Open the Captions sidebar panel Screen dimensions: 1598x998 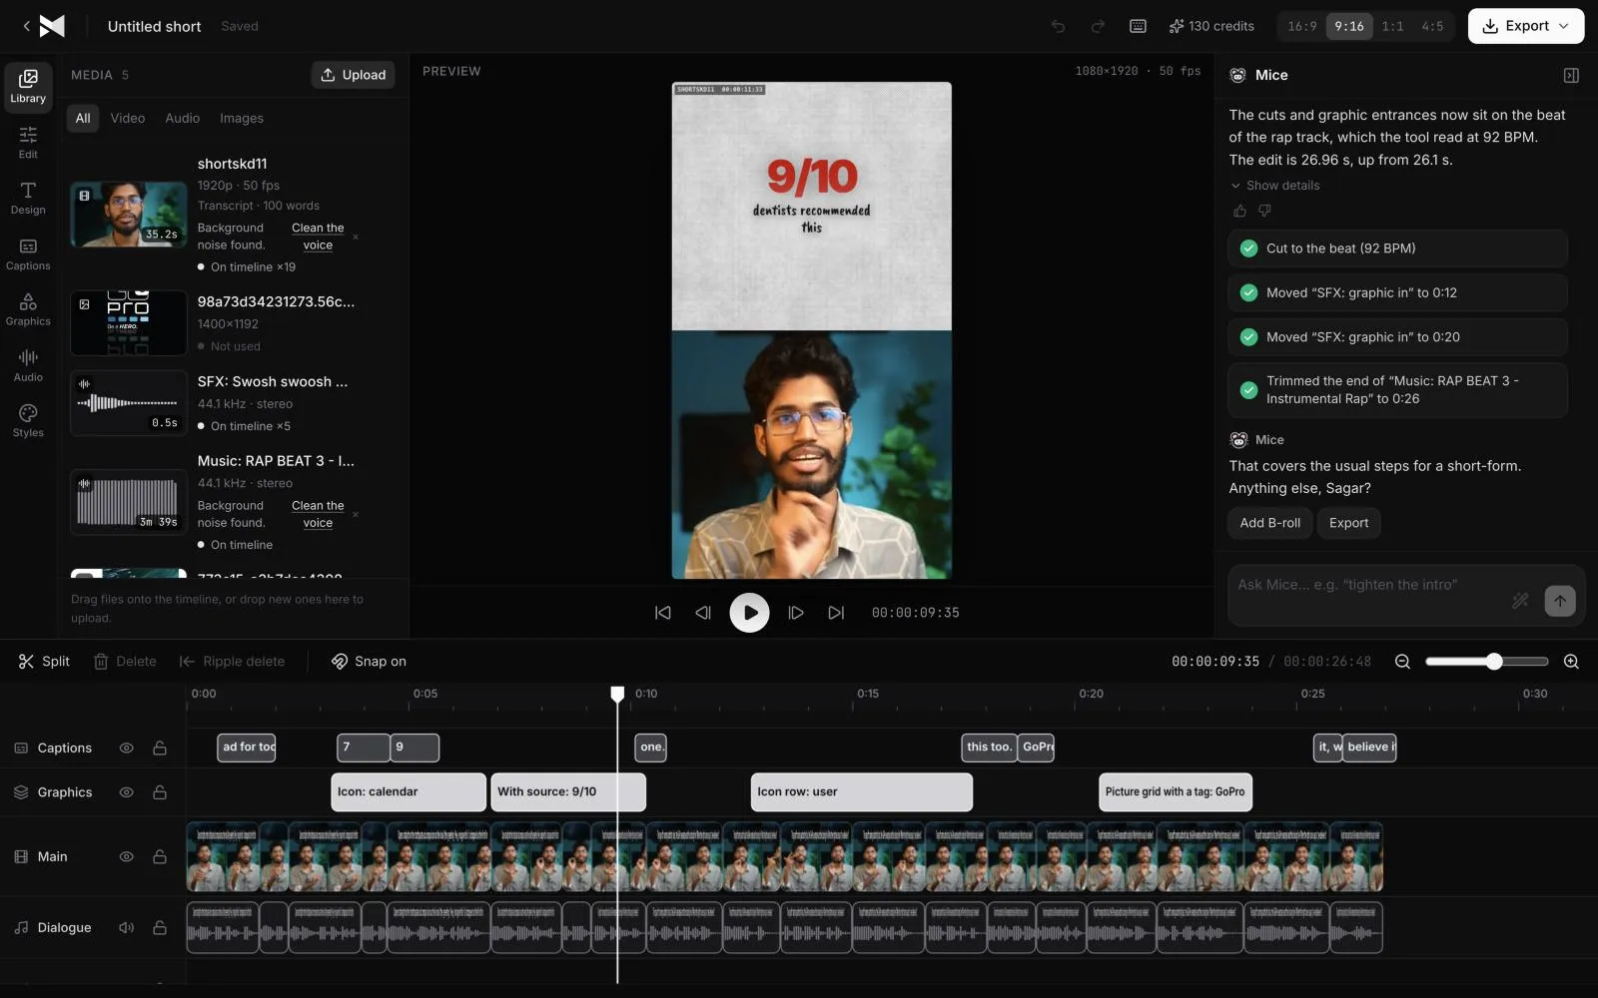(x=28, y=253)
